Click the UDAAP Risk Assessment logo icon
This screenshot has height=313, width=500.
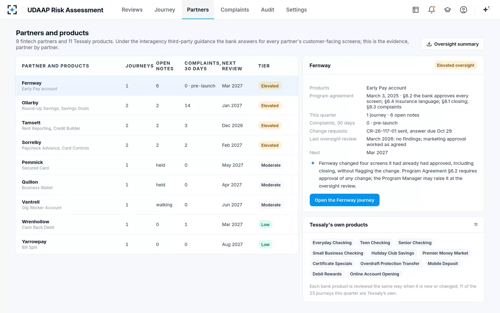[12, 10]
